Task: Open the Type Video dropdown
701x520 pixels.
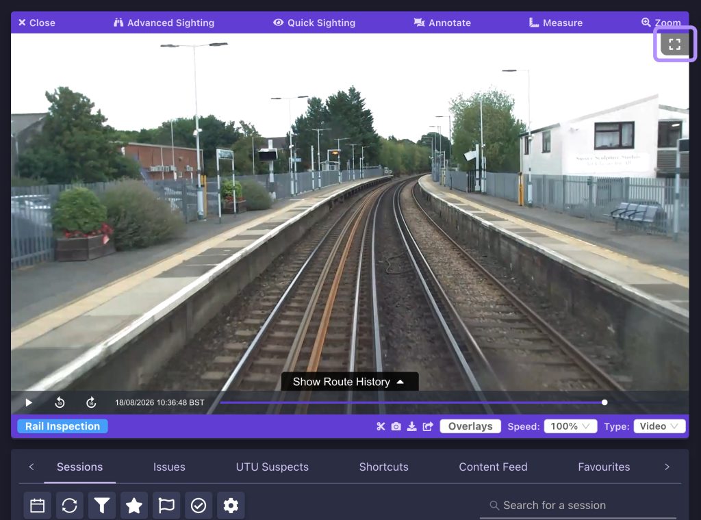Action: pyautogui.click(x=659, y=426)
